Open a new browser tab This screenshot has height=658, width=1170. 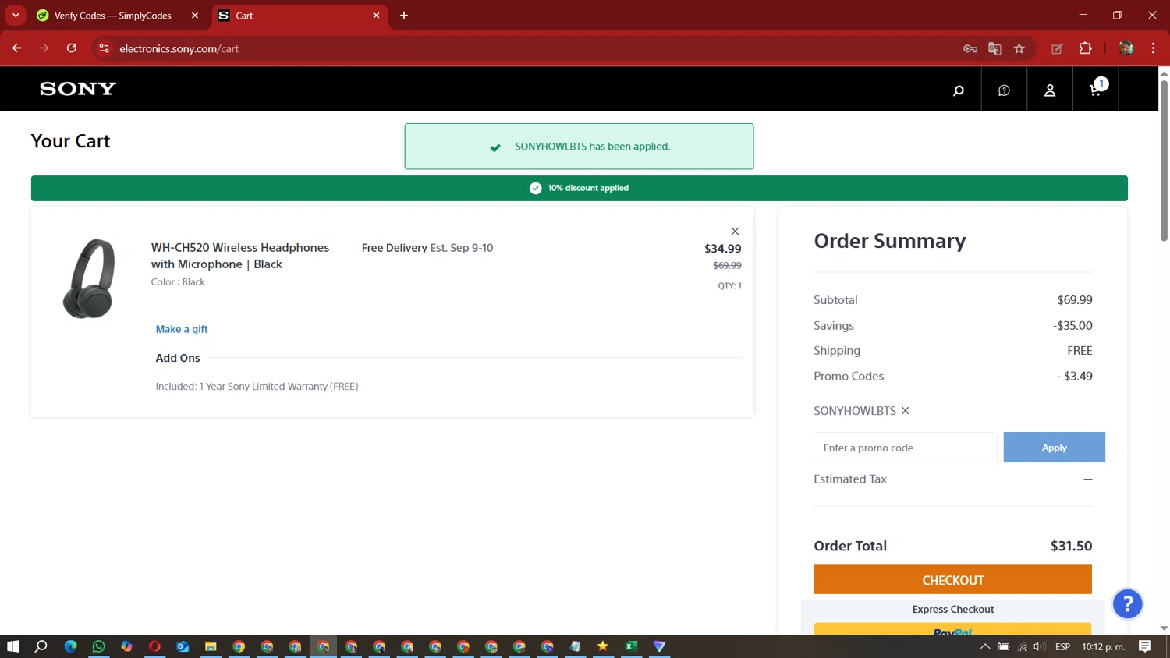coord(404,16)
